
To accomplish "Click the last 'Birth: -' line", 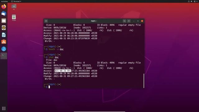I will pos(50,79).
